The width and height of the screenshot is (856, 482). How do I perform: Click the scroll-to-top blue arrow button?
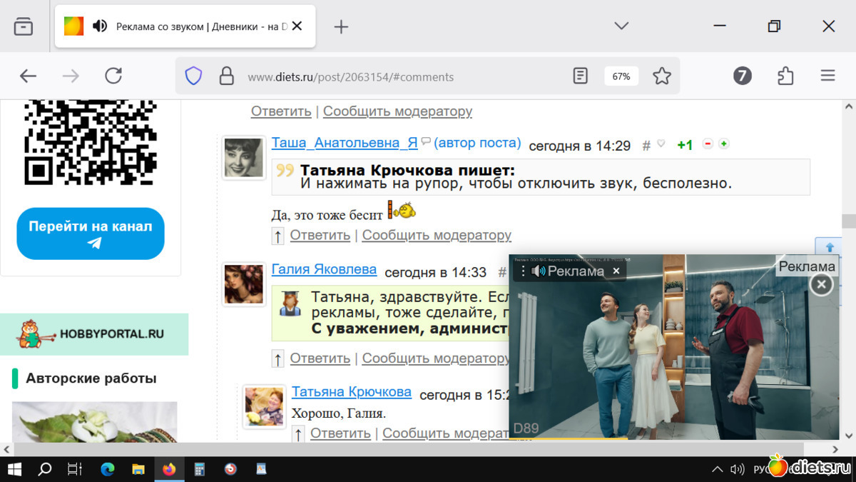coord(829,247)
